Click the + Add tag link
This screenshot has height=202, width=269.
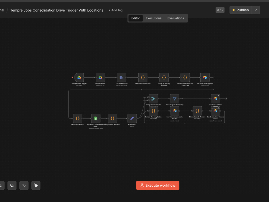click(x=116, y=10)
